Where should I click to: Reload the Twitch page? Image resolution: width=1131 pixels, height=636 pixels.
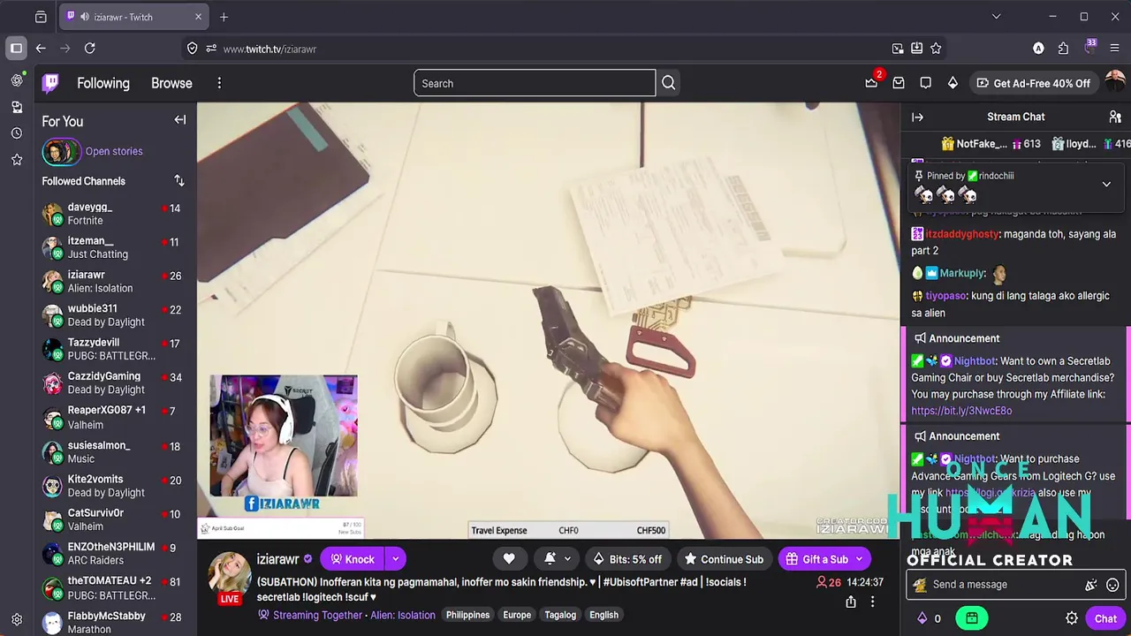click(89, 49)
